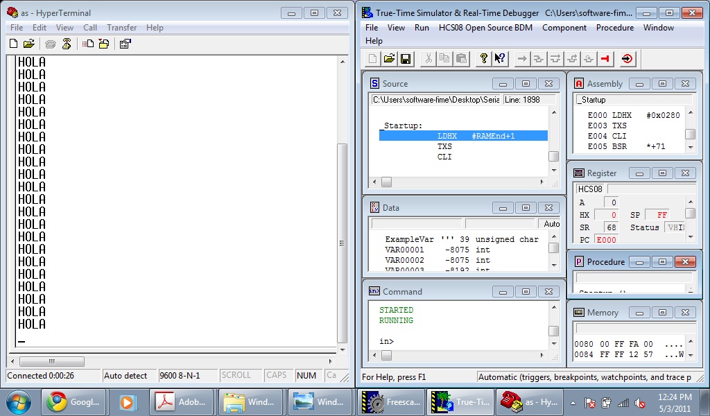This screenshot has height=416, width=710.
Task: Start program execution with the green arrow
Action: click(521, 59)
